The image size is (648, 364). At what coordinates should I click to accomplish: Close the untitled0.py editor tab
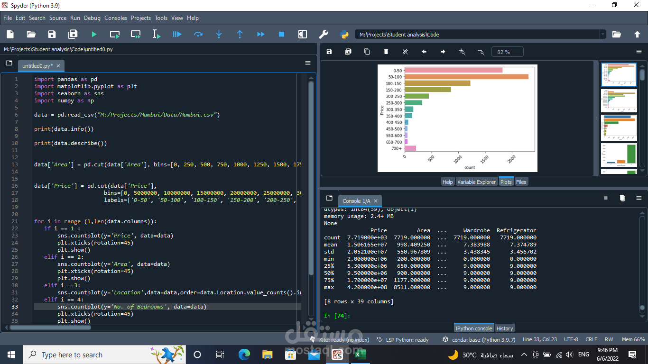pos(58,66)
